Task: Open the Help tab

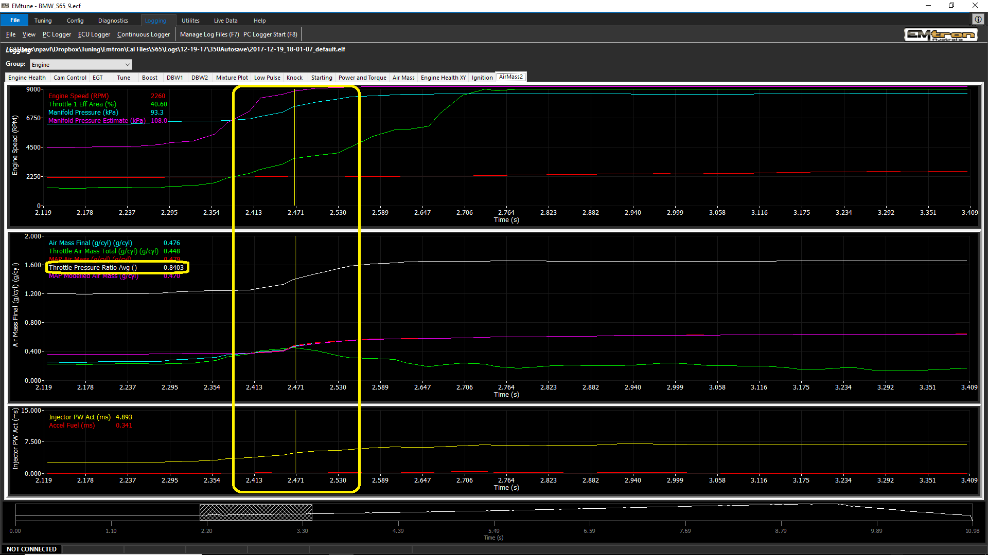Action: pos(260,21)
